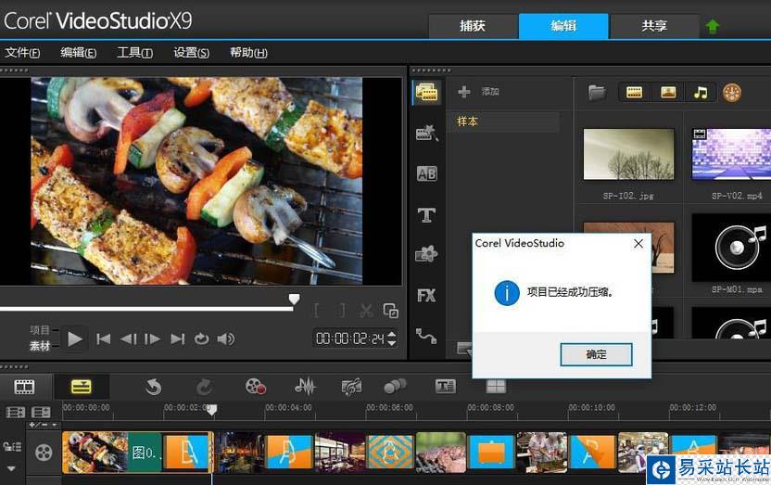Close the Corel VideoStudio dialog
Image resolution: width=771 pixels, height=485 pixels.
[x=638, y=244]
